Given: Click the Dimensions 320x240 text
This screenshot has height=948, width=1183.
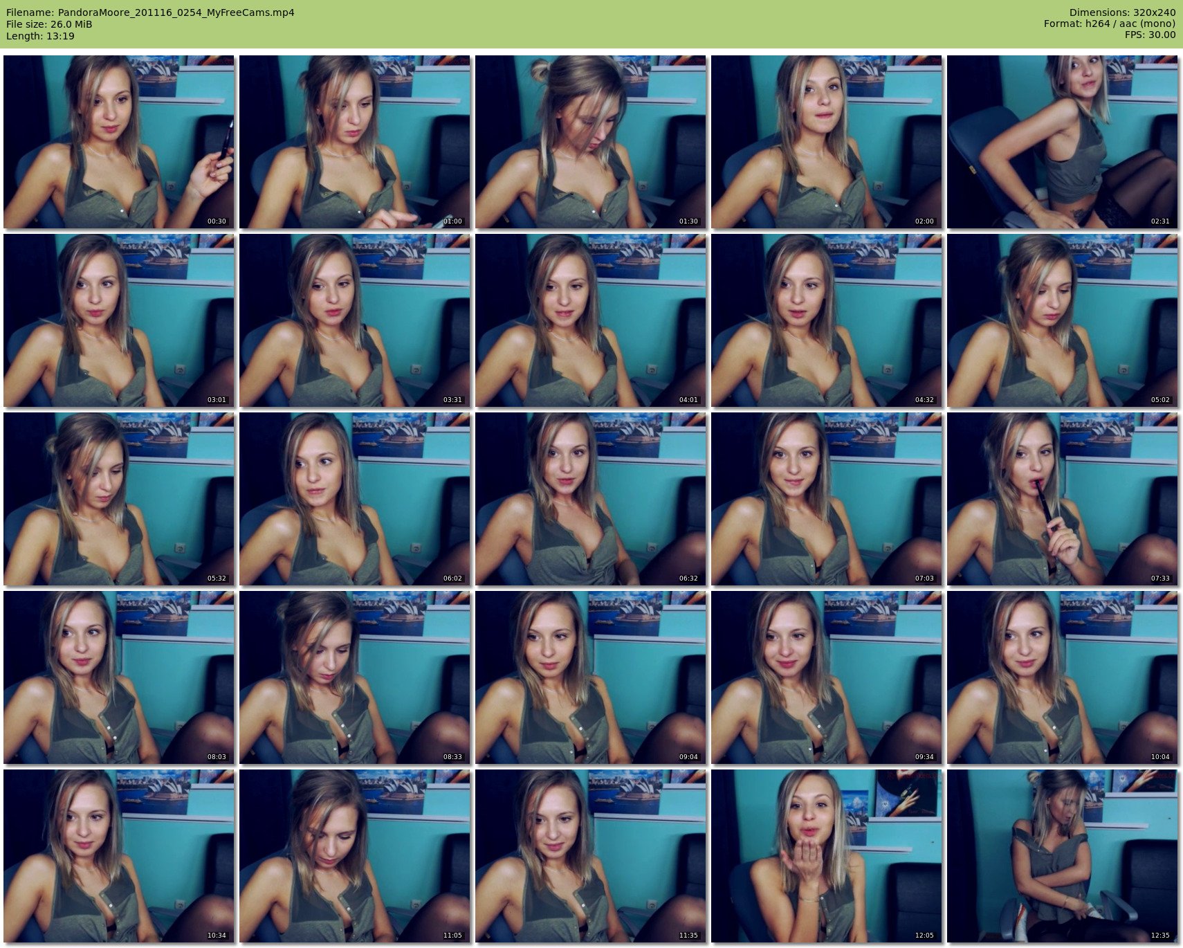Looking at the screenshot, I should pos(1121,12).
